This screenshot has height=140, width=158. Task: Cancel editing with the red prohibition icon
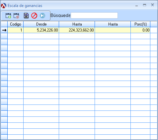[x=34, y=16]
